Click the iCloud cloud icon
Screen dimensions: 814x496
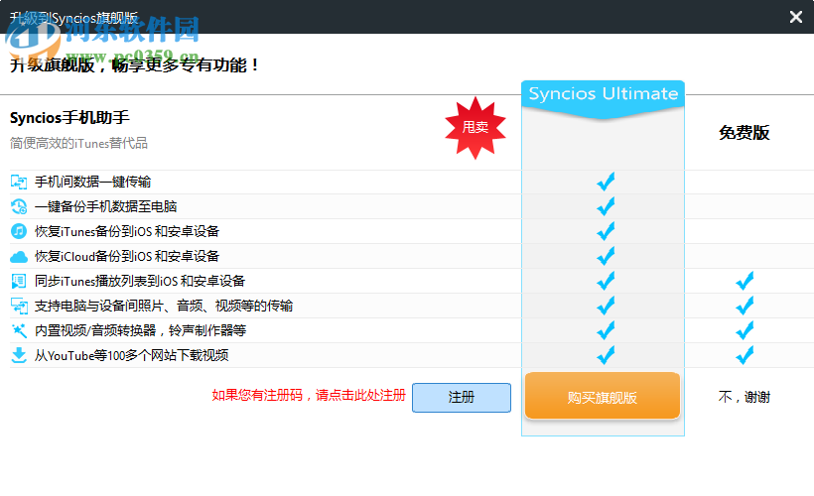click(x=19, y=256)
